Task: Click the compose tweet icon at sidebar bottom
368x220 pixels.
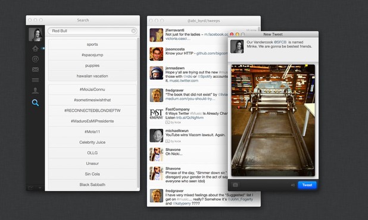Action: [x=30, y=188]
